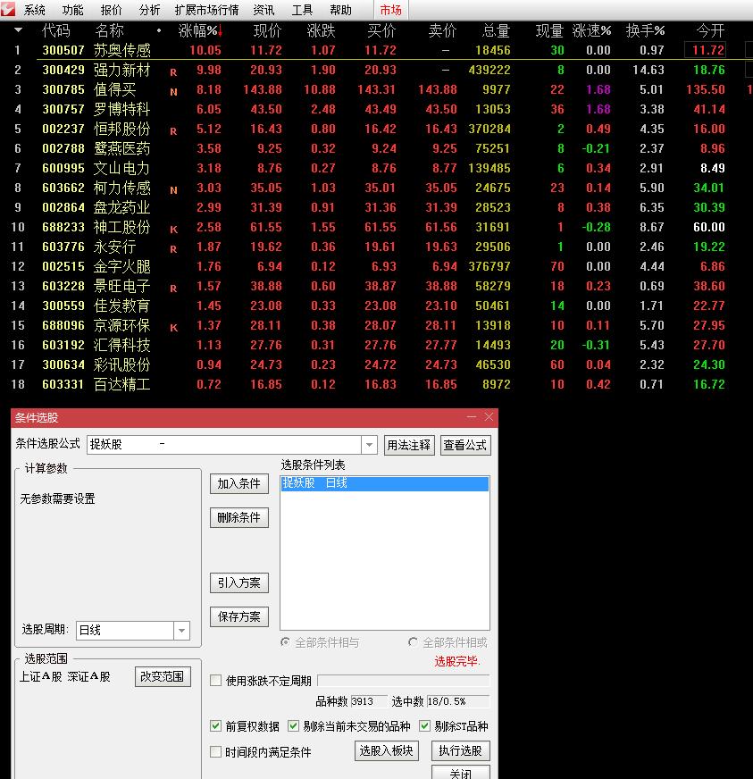Uncheck the 前复权数据 option

(214, 726)
